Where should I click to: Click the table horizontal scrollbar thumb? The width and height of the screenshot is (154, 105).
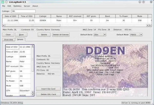[x=33, y=25]
